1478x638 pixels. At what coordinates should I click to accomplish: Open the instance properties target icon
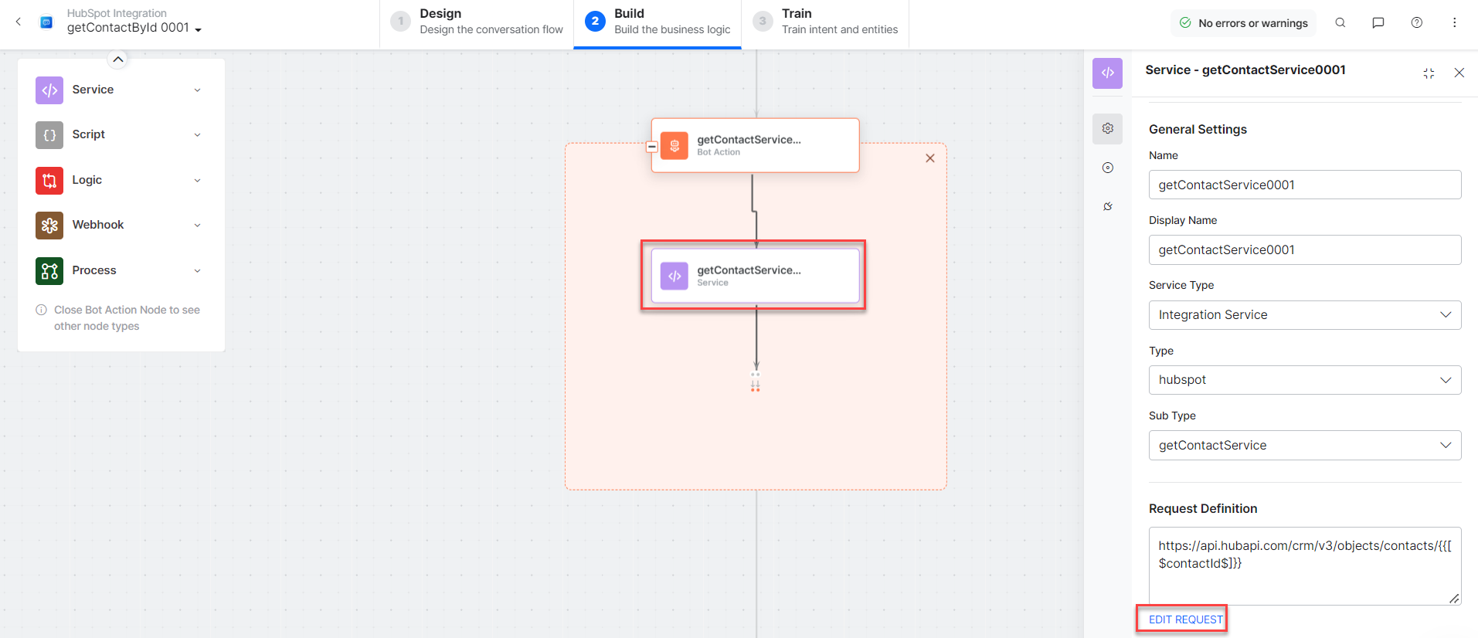coord(1107,168)
